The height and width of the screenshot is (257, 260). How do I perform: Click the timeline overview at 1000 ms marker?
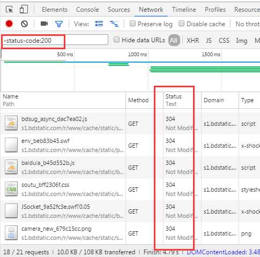tap(137, 55)
